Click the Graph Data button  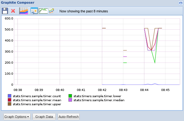tap(44, 117)
